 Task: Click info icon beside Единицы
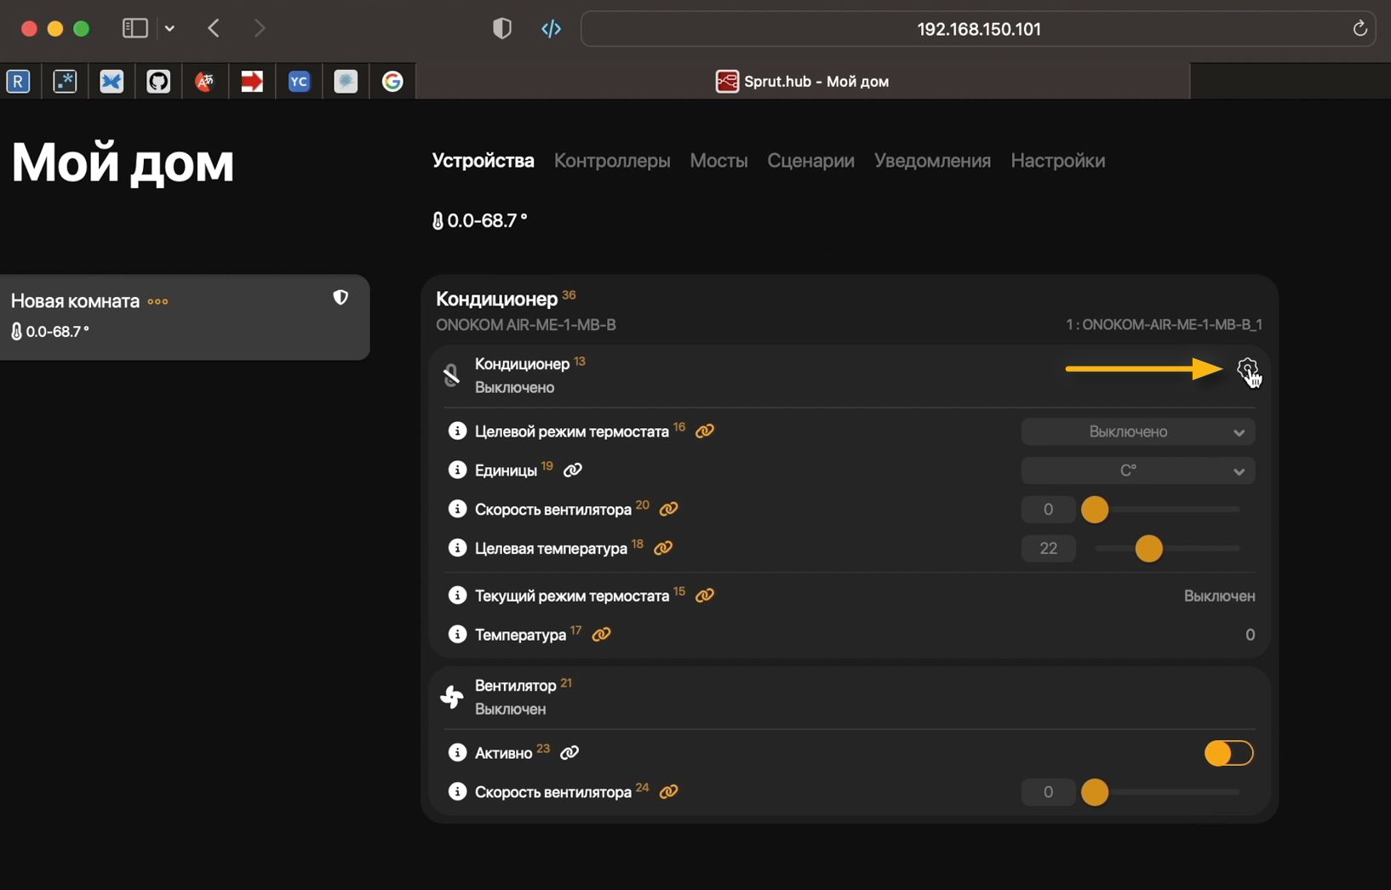point(457,470)
